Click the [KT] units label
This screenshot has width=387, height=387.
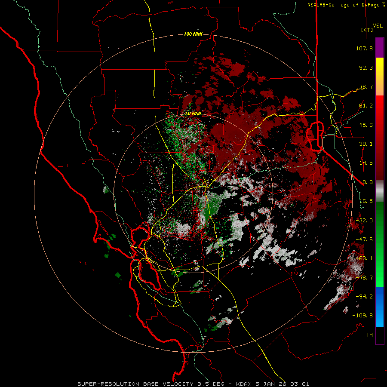(367, 30)
